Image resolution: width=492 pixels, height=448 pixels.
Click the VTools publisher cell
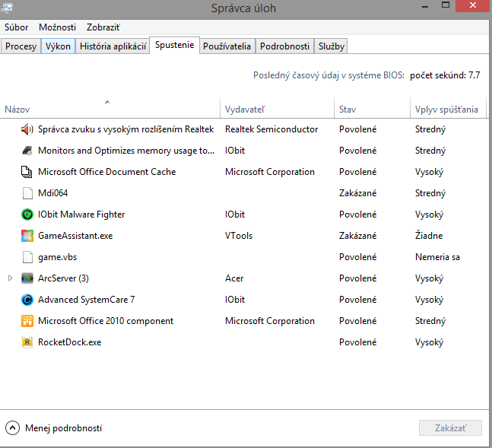(239, 236)
